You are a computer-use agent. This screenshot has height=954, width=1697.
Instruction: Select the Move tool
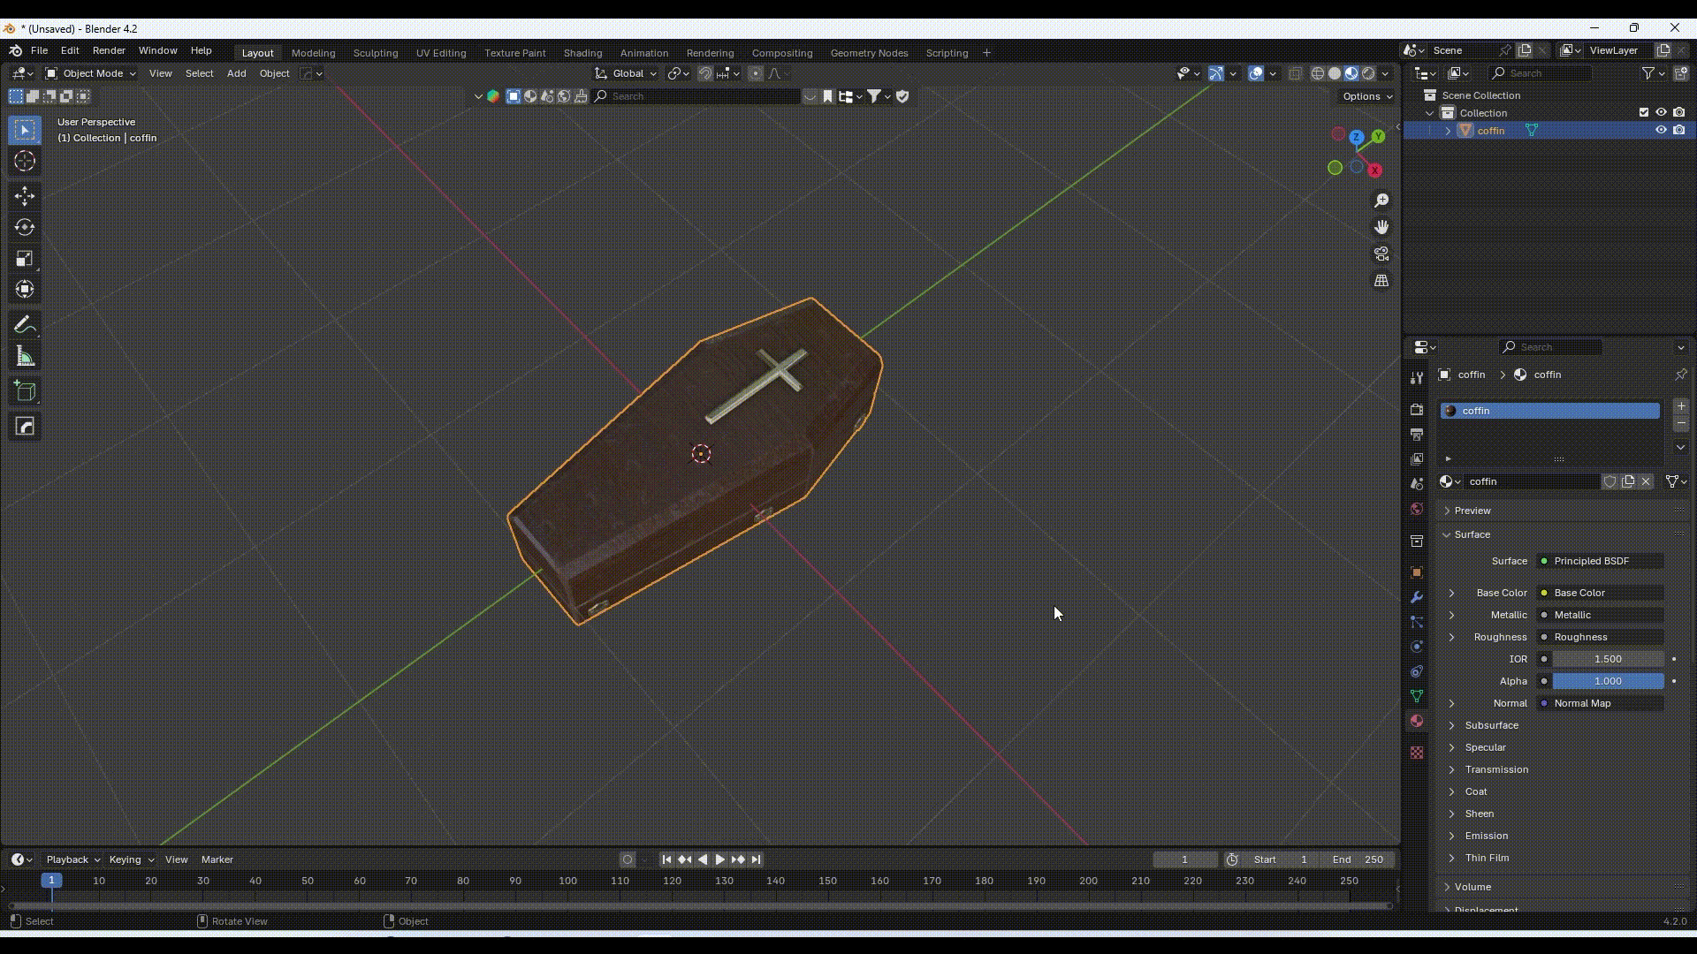25,196
